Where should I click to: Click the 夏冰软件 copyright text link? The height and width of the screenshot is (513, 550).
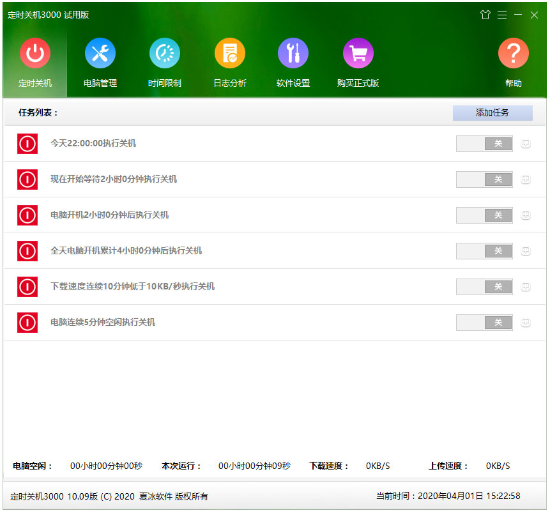(156, 496)
